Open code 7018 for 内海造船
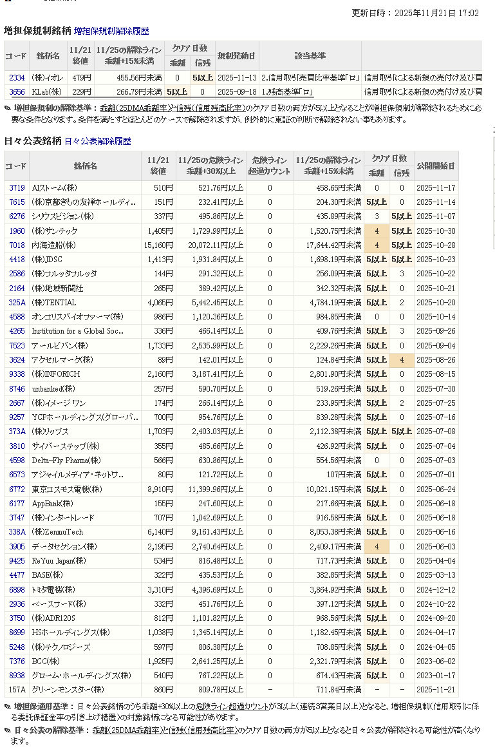The height and width of the screenshot is (751, 495). (x=17, y=245)
